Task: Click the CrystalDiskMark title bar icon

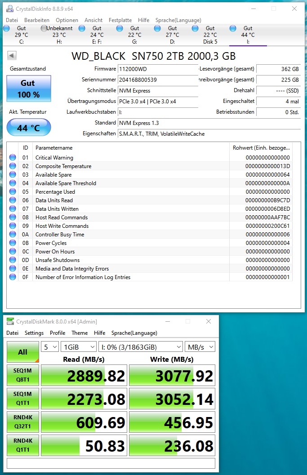Action: [10, 321]
